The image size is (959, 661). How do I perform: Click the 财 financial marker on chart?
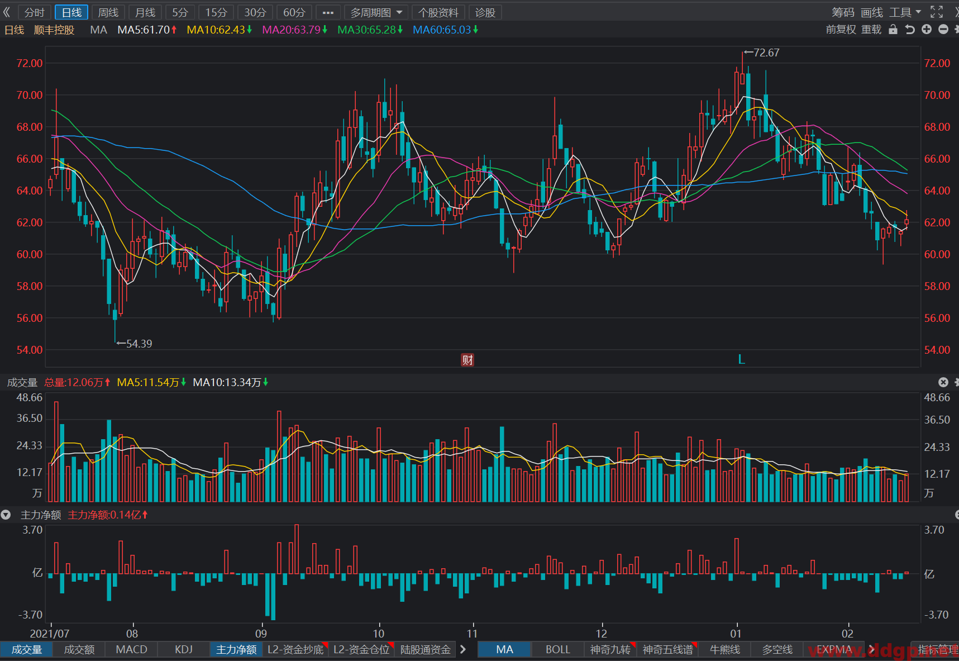tap(467, 360)
